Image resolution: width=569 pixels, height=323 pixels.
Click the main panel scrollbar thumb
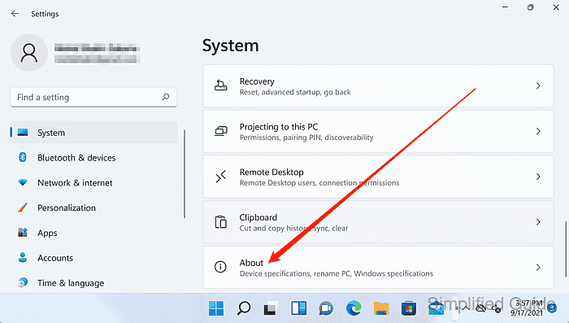[566, 249]
